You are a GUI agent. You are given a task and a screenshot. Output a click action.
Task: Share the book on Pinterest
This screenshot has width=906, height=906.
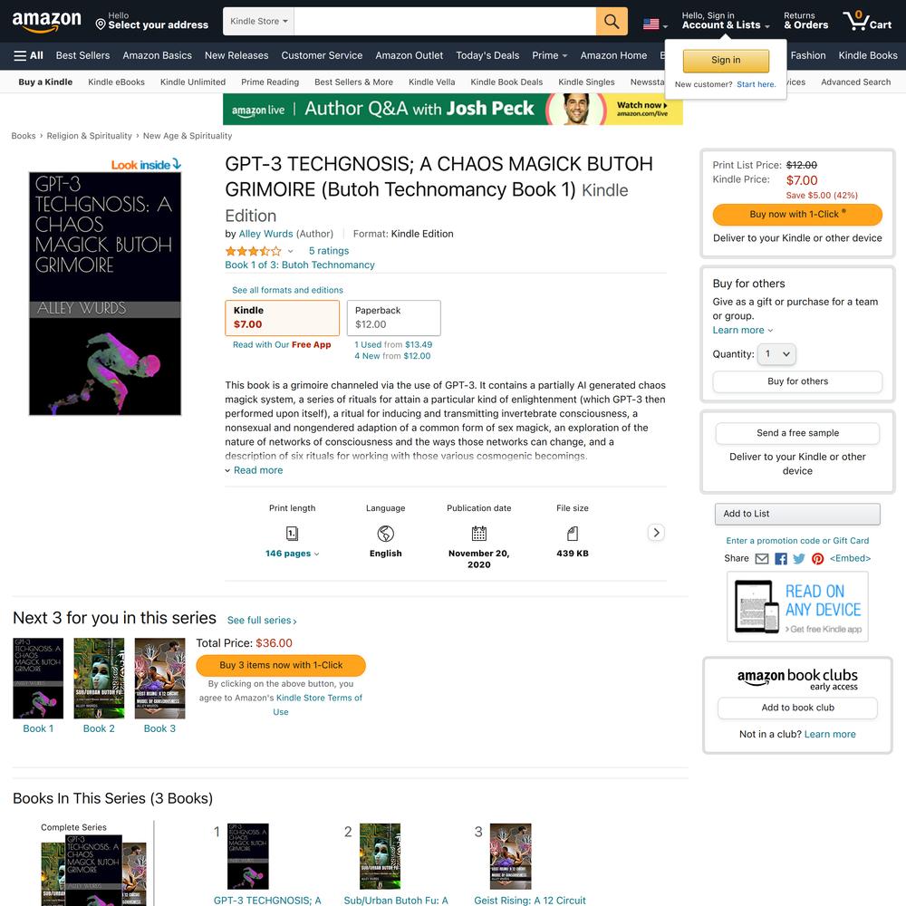817,559
